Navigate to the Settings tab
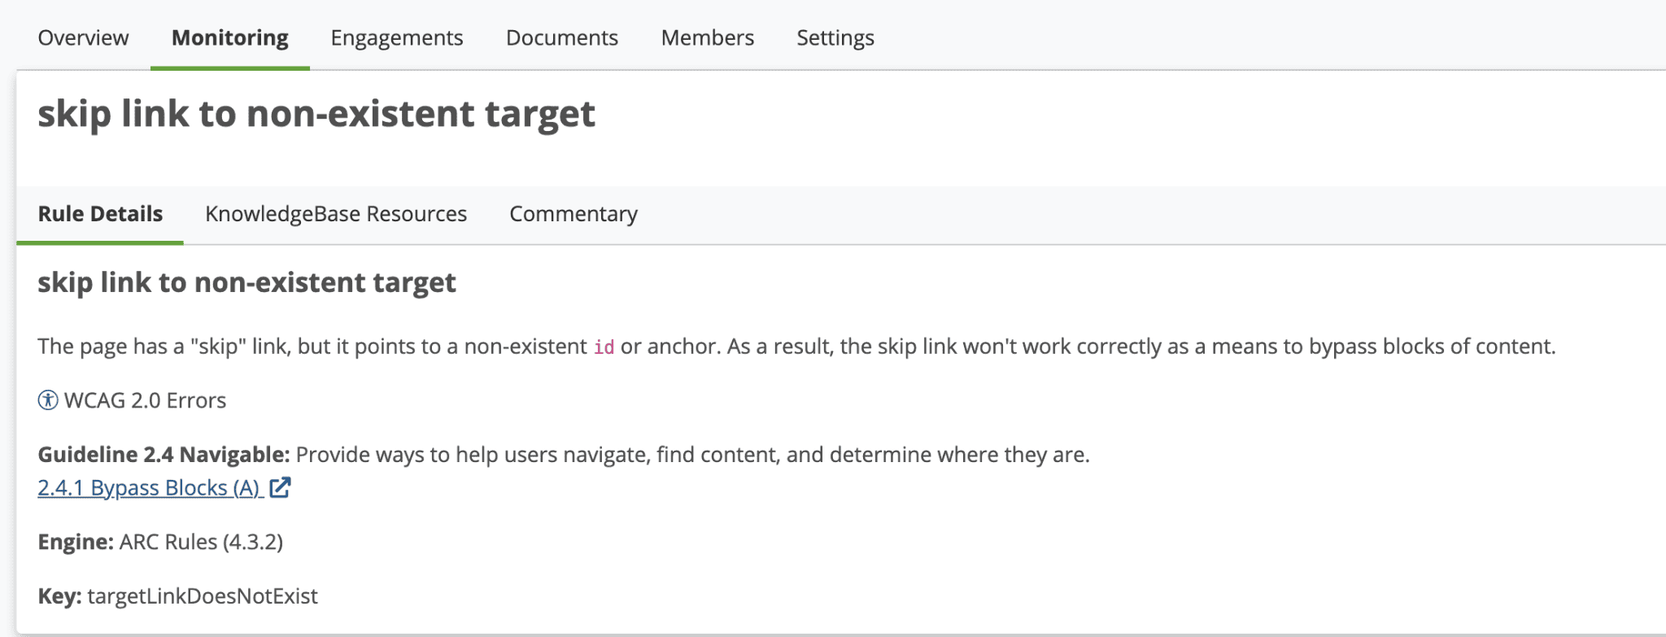Viewport: 1666px width, 637px height. pos(835,37)
